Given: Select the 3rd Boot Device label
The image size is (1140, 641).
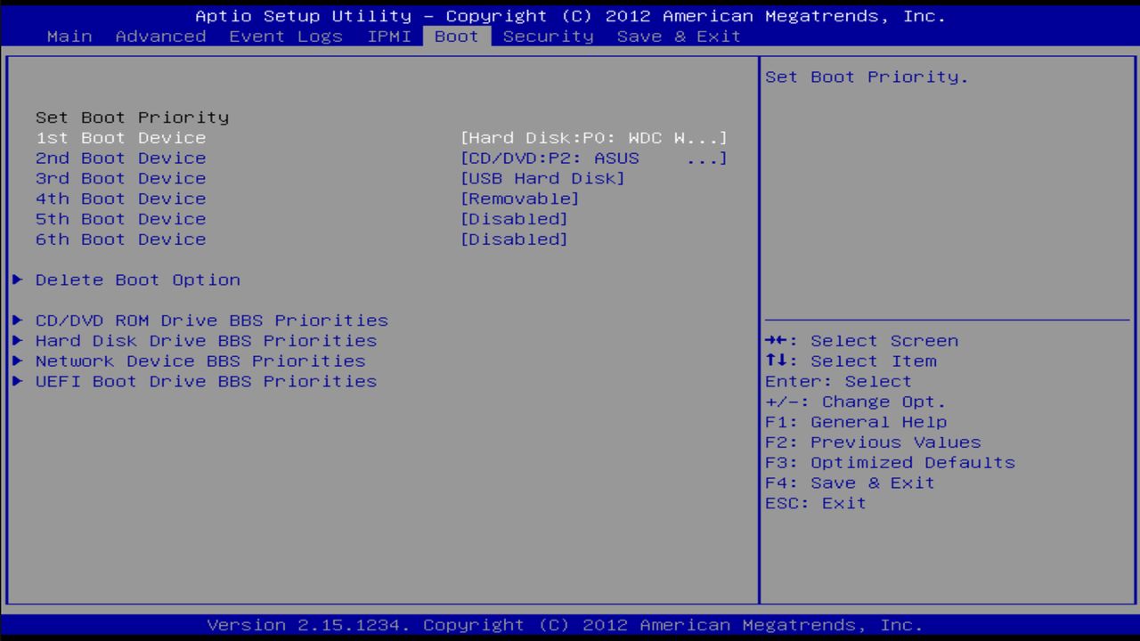Looking at the screenshot, I should (x=120, y=178).
